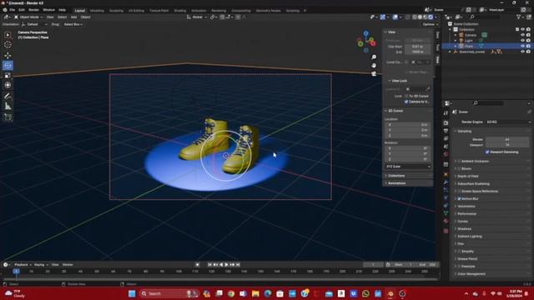534x300 pixels.
Task: Select the active Rotate tool
Action: click(8, 65)
